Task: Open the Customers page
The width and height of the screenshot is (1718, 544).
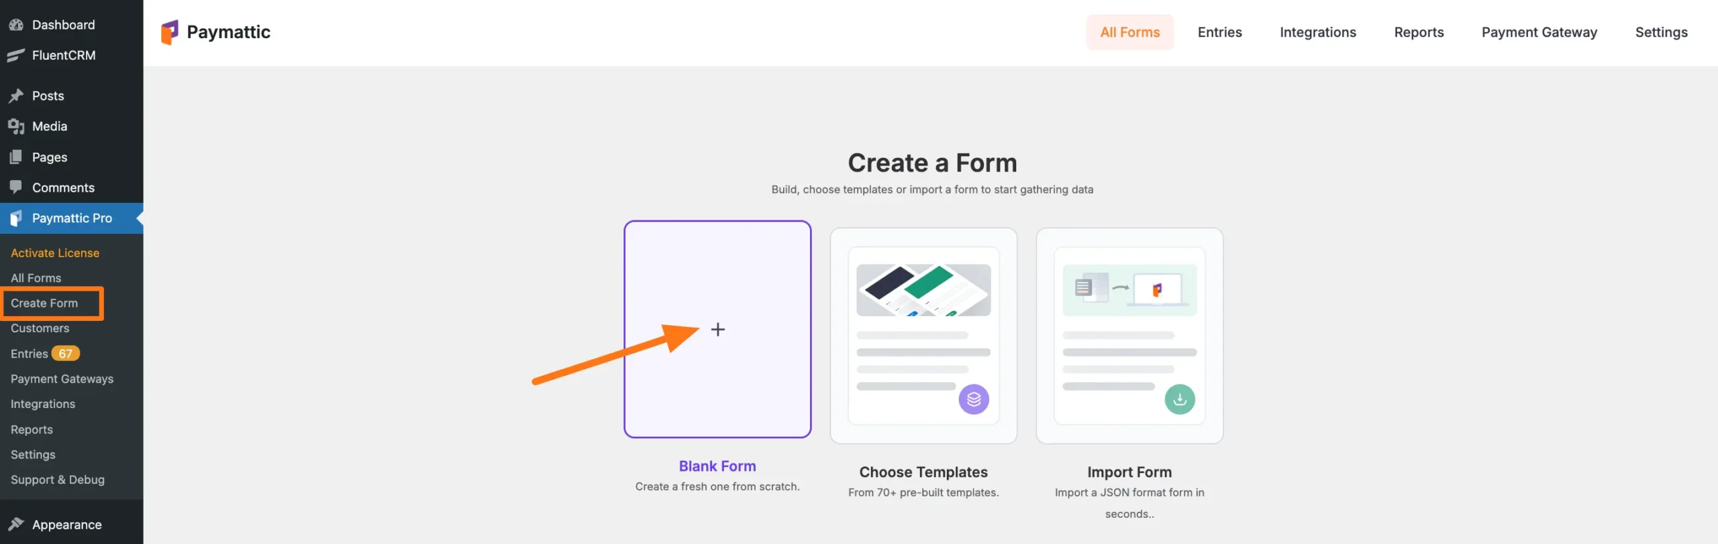Action: pyautogui.click(x=40, y=328)
